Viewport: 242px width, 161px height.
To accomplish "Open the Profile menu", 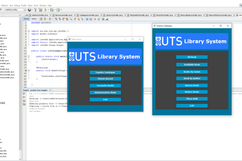I will (23, 5).
